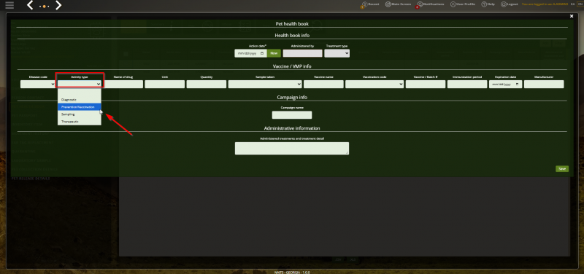Click the Save button
Image resolution: width=584 pixels, height=274 pixels.
tap(562, 169)
